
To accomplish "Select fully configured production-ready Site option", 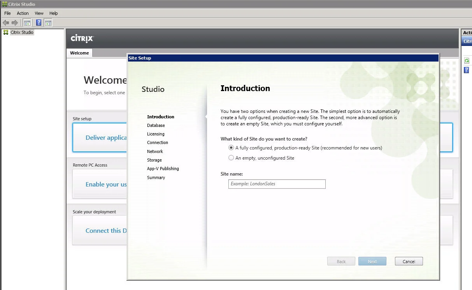I will 231,148.
